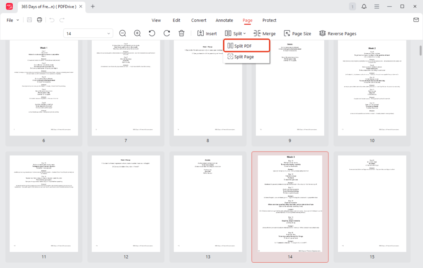Open the Protect menu
This screenshot has height=268, width=423.
(x=269, y=20)
